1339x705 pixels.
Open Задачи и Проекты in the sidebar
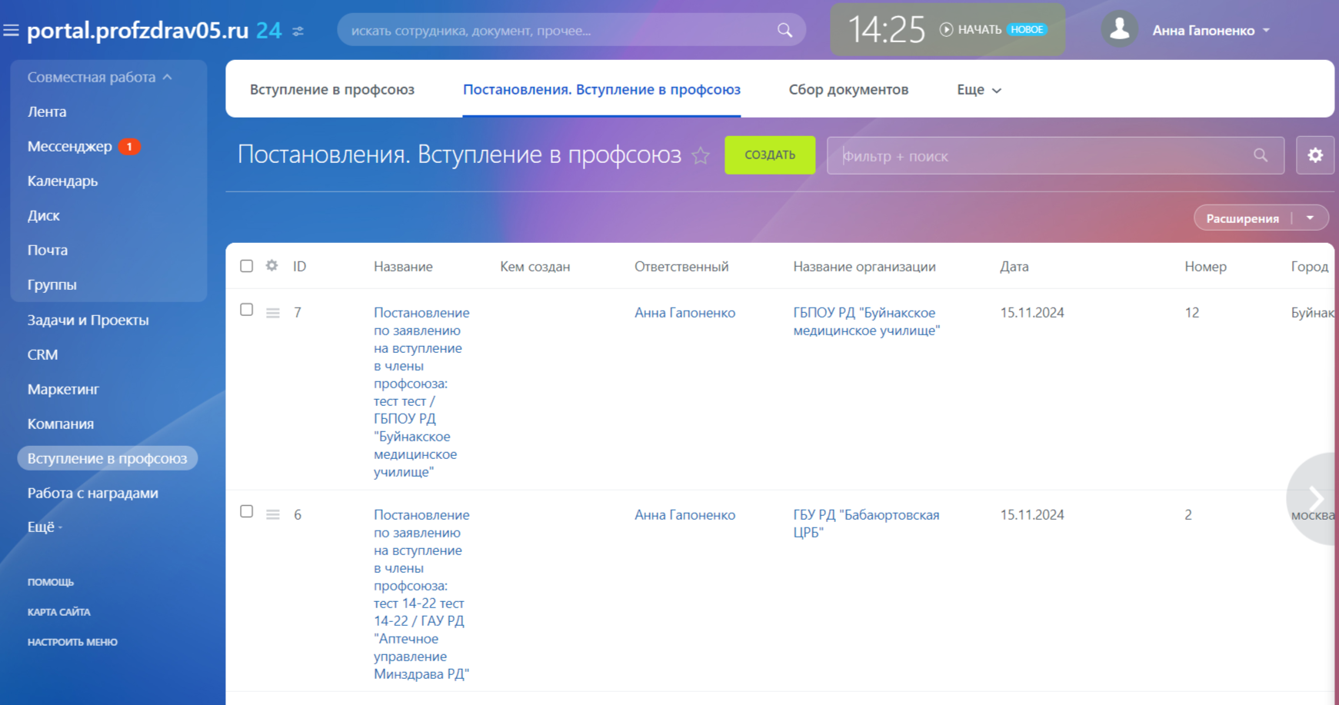click(x=88, y=321)
